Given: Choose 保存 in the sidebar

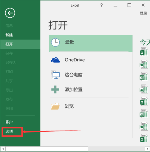Looking at the screenshot, I should point(9,53).
